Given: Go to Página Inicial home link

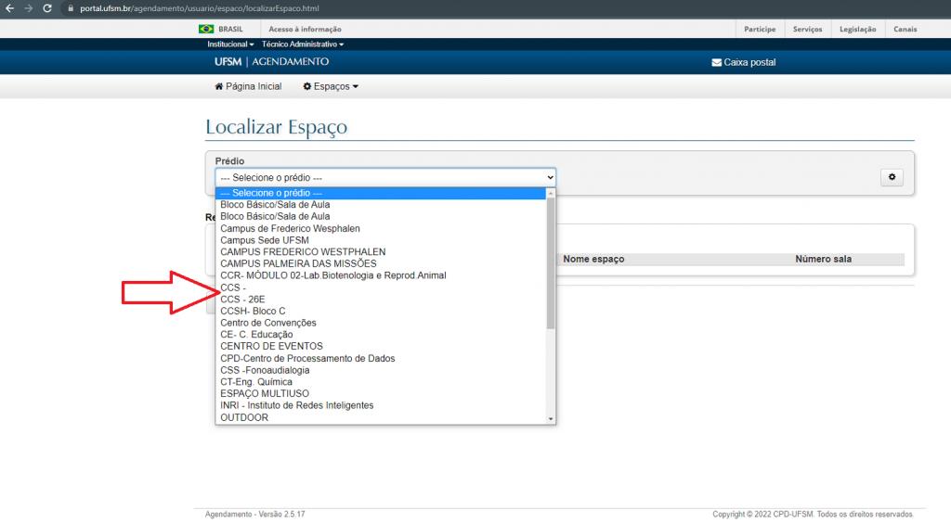Looking at the screenshot, I should click(x=248, y=86).
